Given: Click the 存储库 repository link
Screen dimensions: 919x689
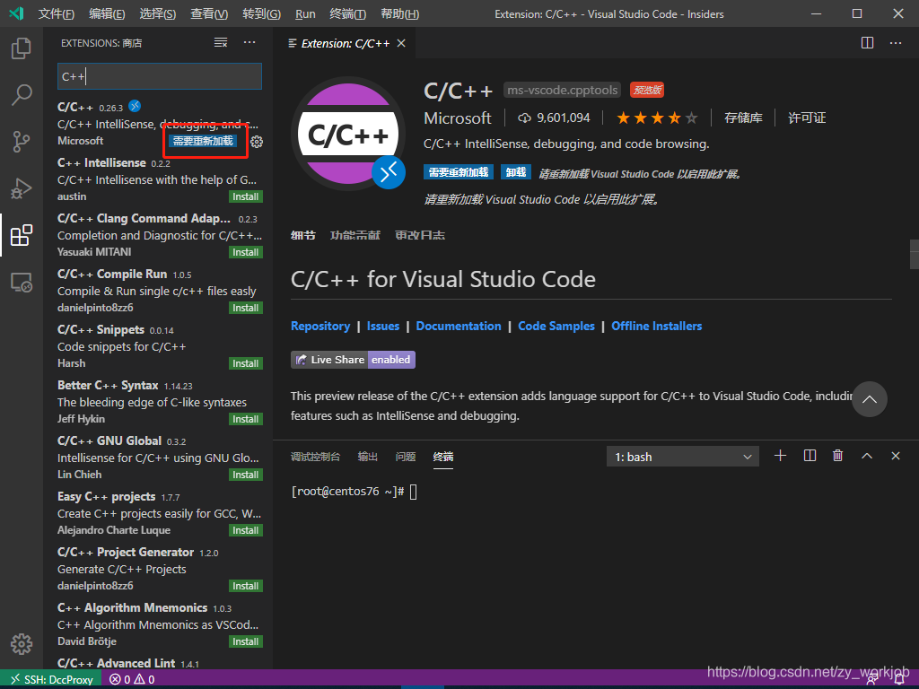Looking at the screenshot, I should click(743, 118).
